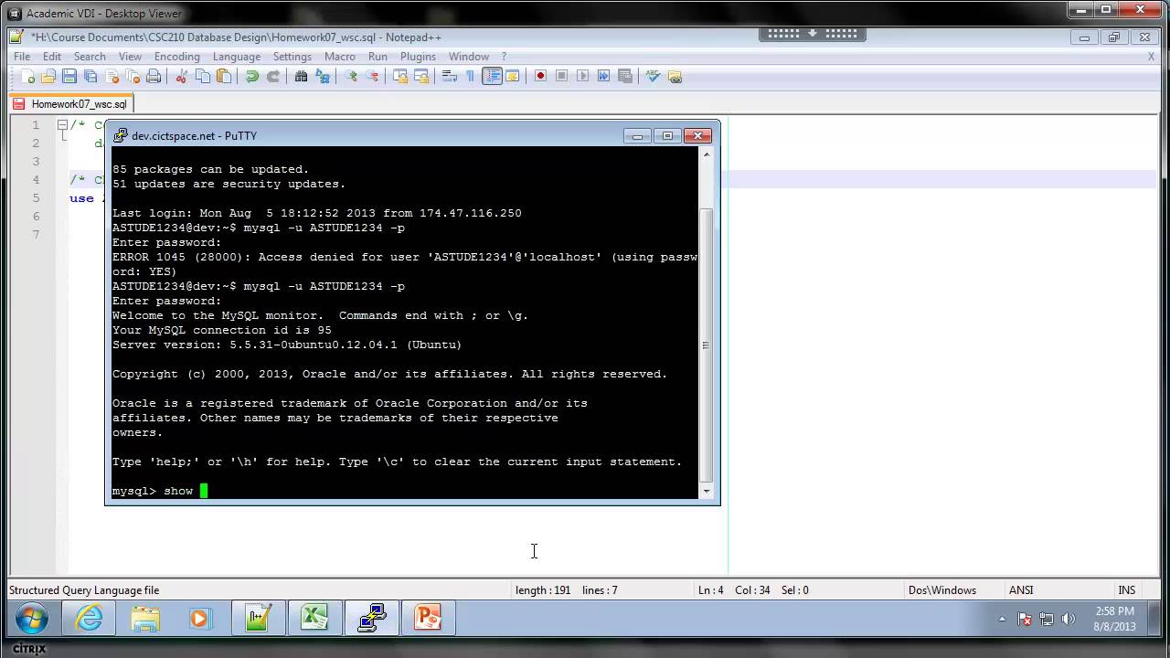Open the Encoding menu

coord(177,57)
